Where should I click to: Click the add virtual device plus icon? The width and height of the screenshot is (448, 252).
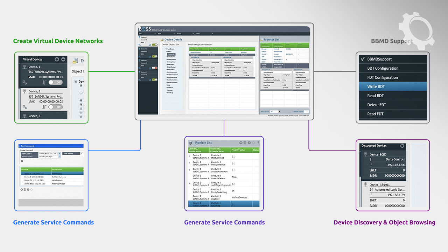[57, 59]
